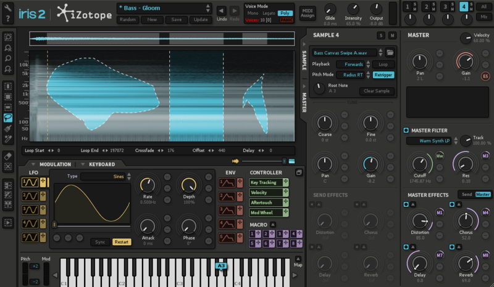Select Envelope 3 icon
494x287 pixels.
pyautogui.click(x=227, y=210)
